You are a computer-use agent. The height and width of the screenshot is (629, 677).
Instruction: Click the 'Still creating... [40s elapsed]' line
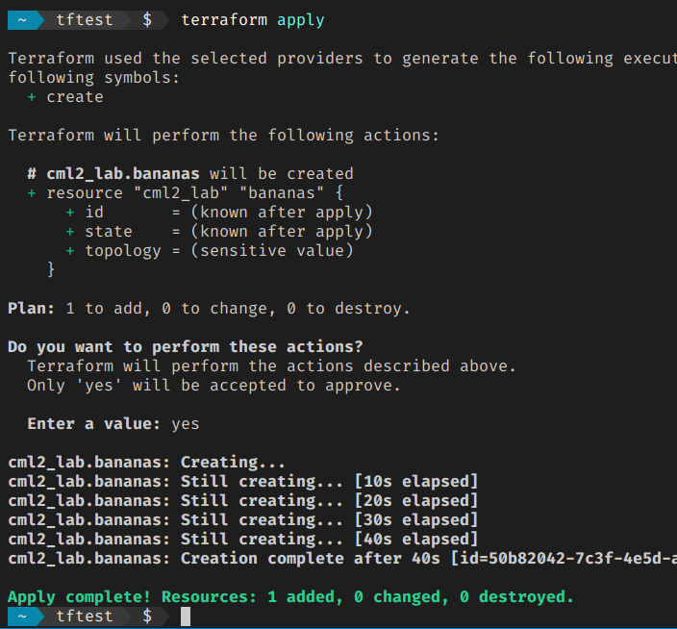(242, 540)
